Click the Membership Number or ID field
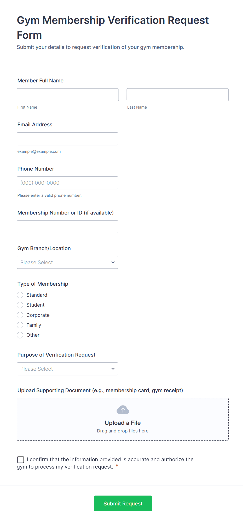This screenshot has width=243, height=524. pos(67,227)
